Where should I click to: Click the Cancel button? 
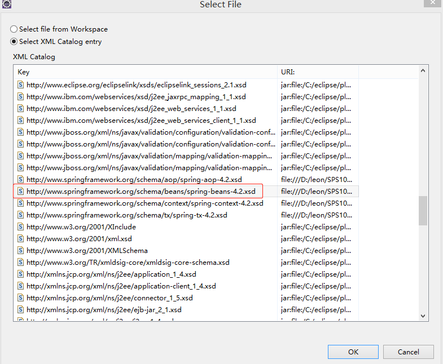click(x=408, y=352)
